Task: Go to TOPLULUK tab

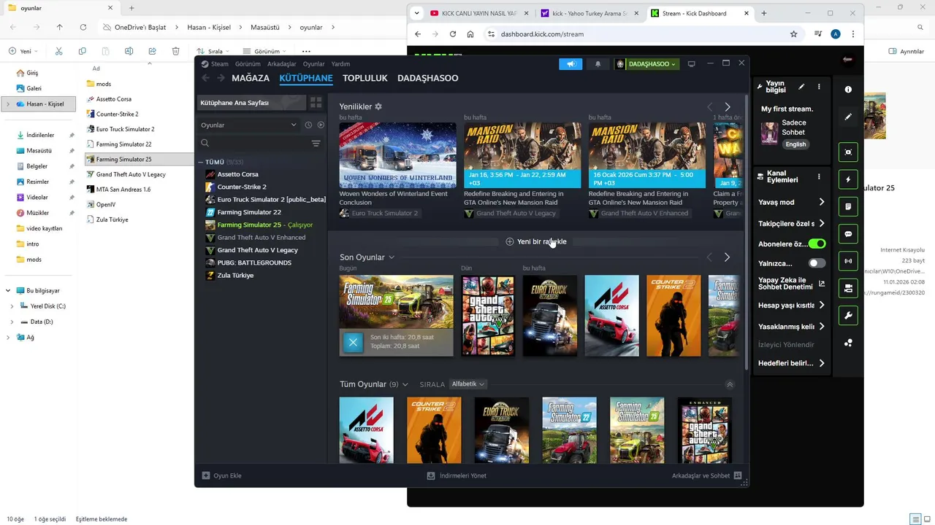Action: 365,78
